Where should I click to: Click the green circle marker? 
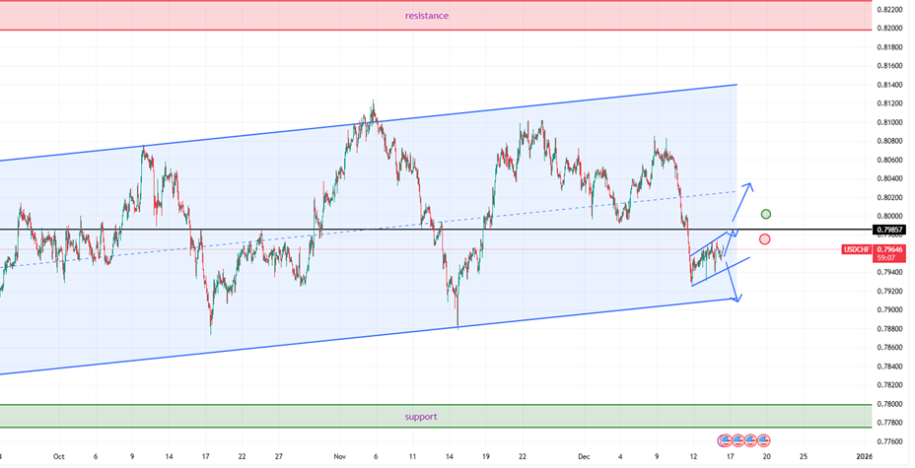pos(766,214)
